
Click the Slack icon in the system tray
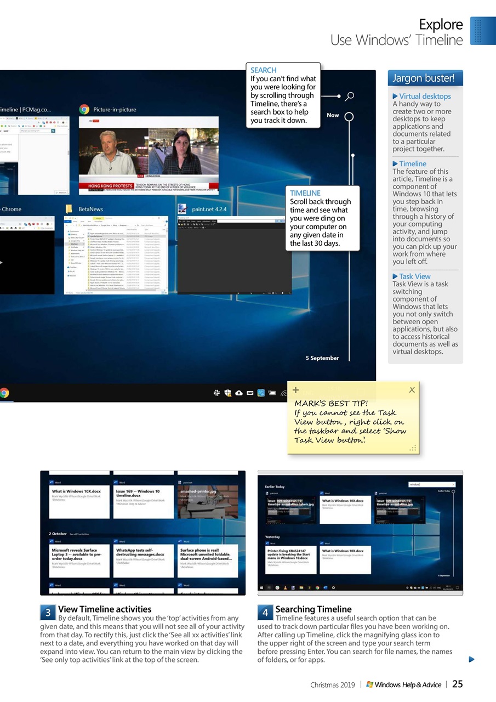click(216, 393)
